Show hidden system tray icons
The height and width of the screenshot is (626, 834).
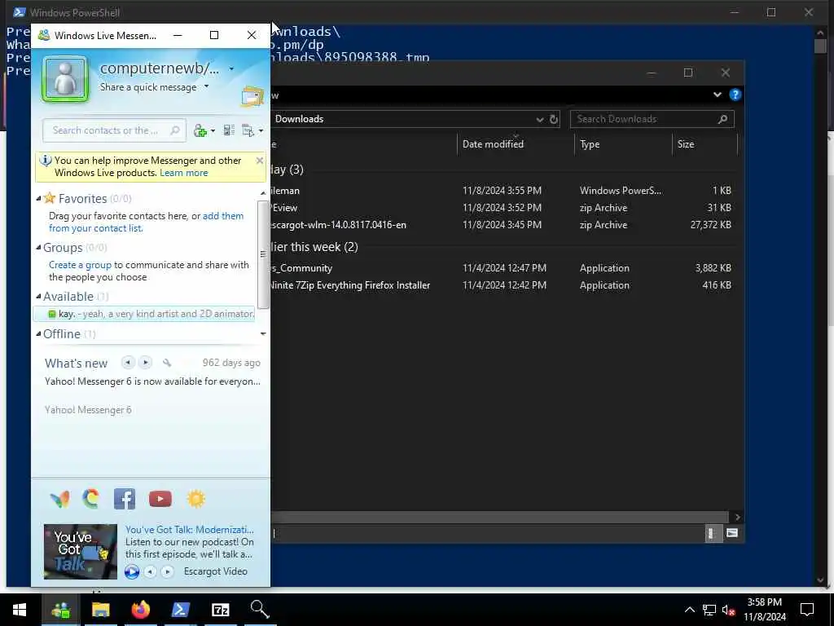[x=689, y=610]
